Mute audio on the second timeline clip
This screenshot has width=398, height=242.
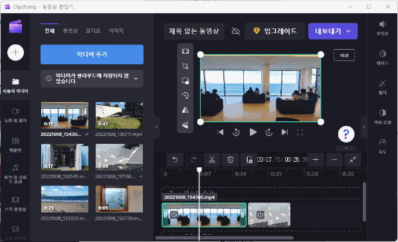tap(260, 215)
